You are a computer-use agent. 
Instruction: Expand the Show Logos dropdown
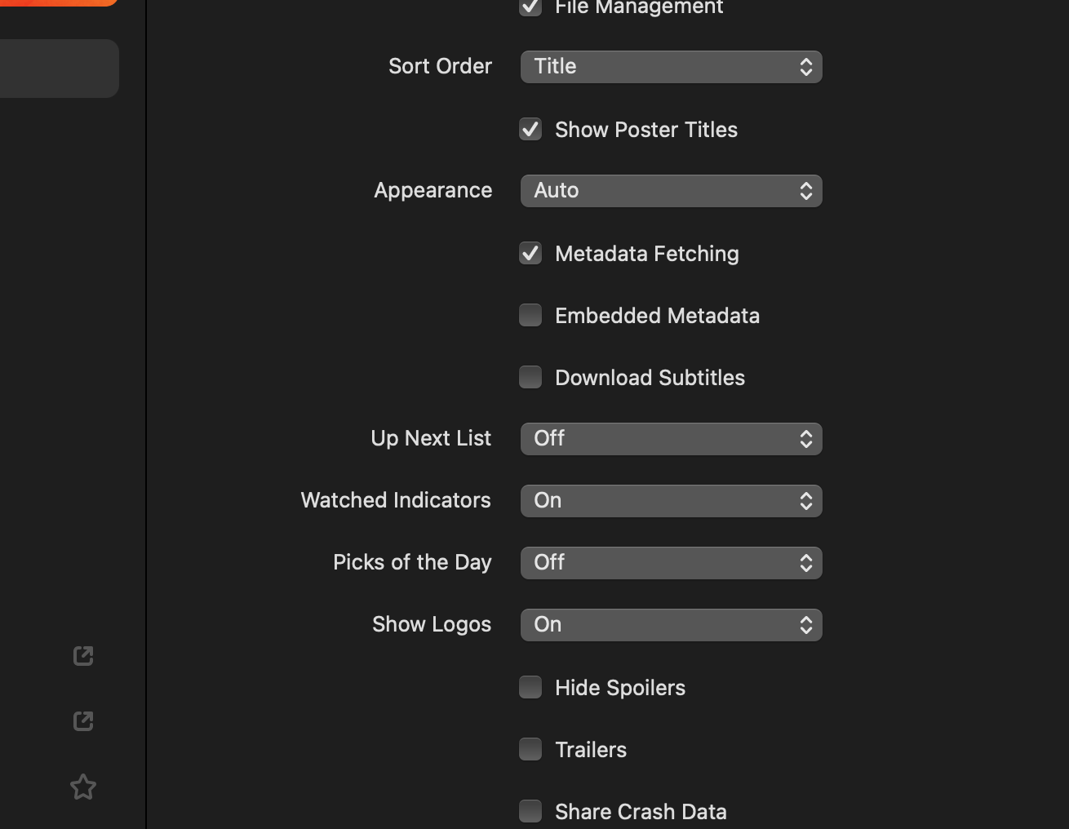pos(671,625)
